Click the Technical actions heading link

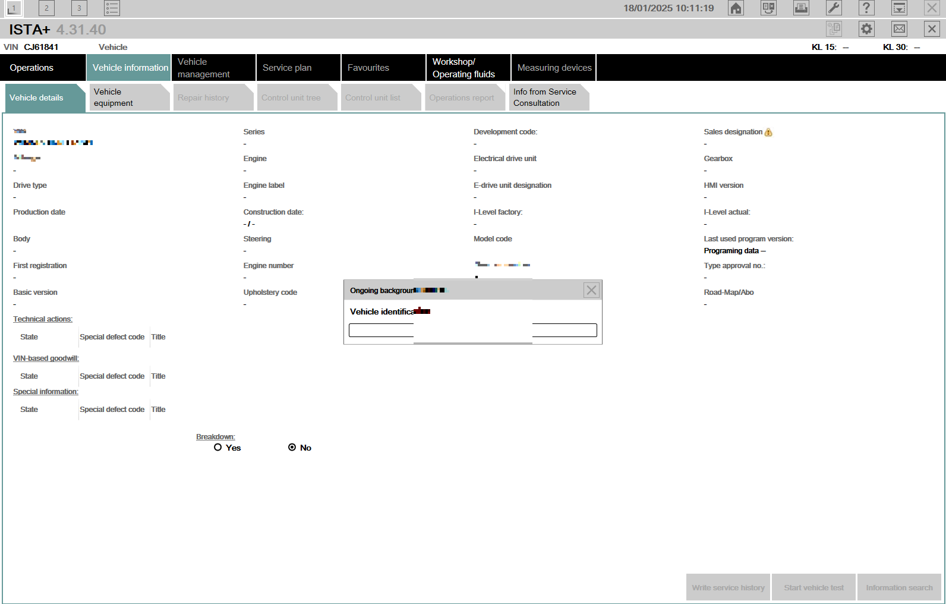click(43, 319)
